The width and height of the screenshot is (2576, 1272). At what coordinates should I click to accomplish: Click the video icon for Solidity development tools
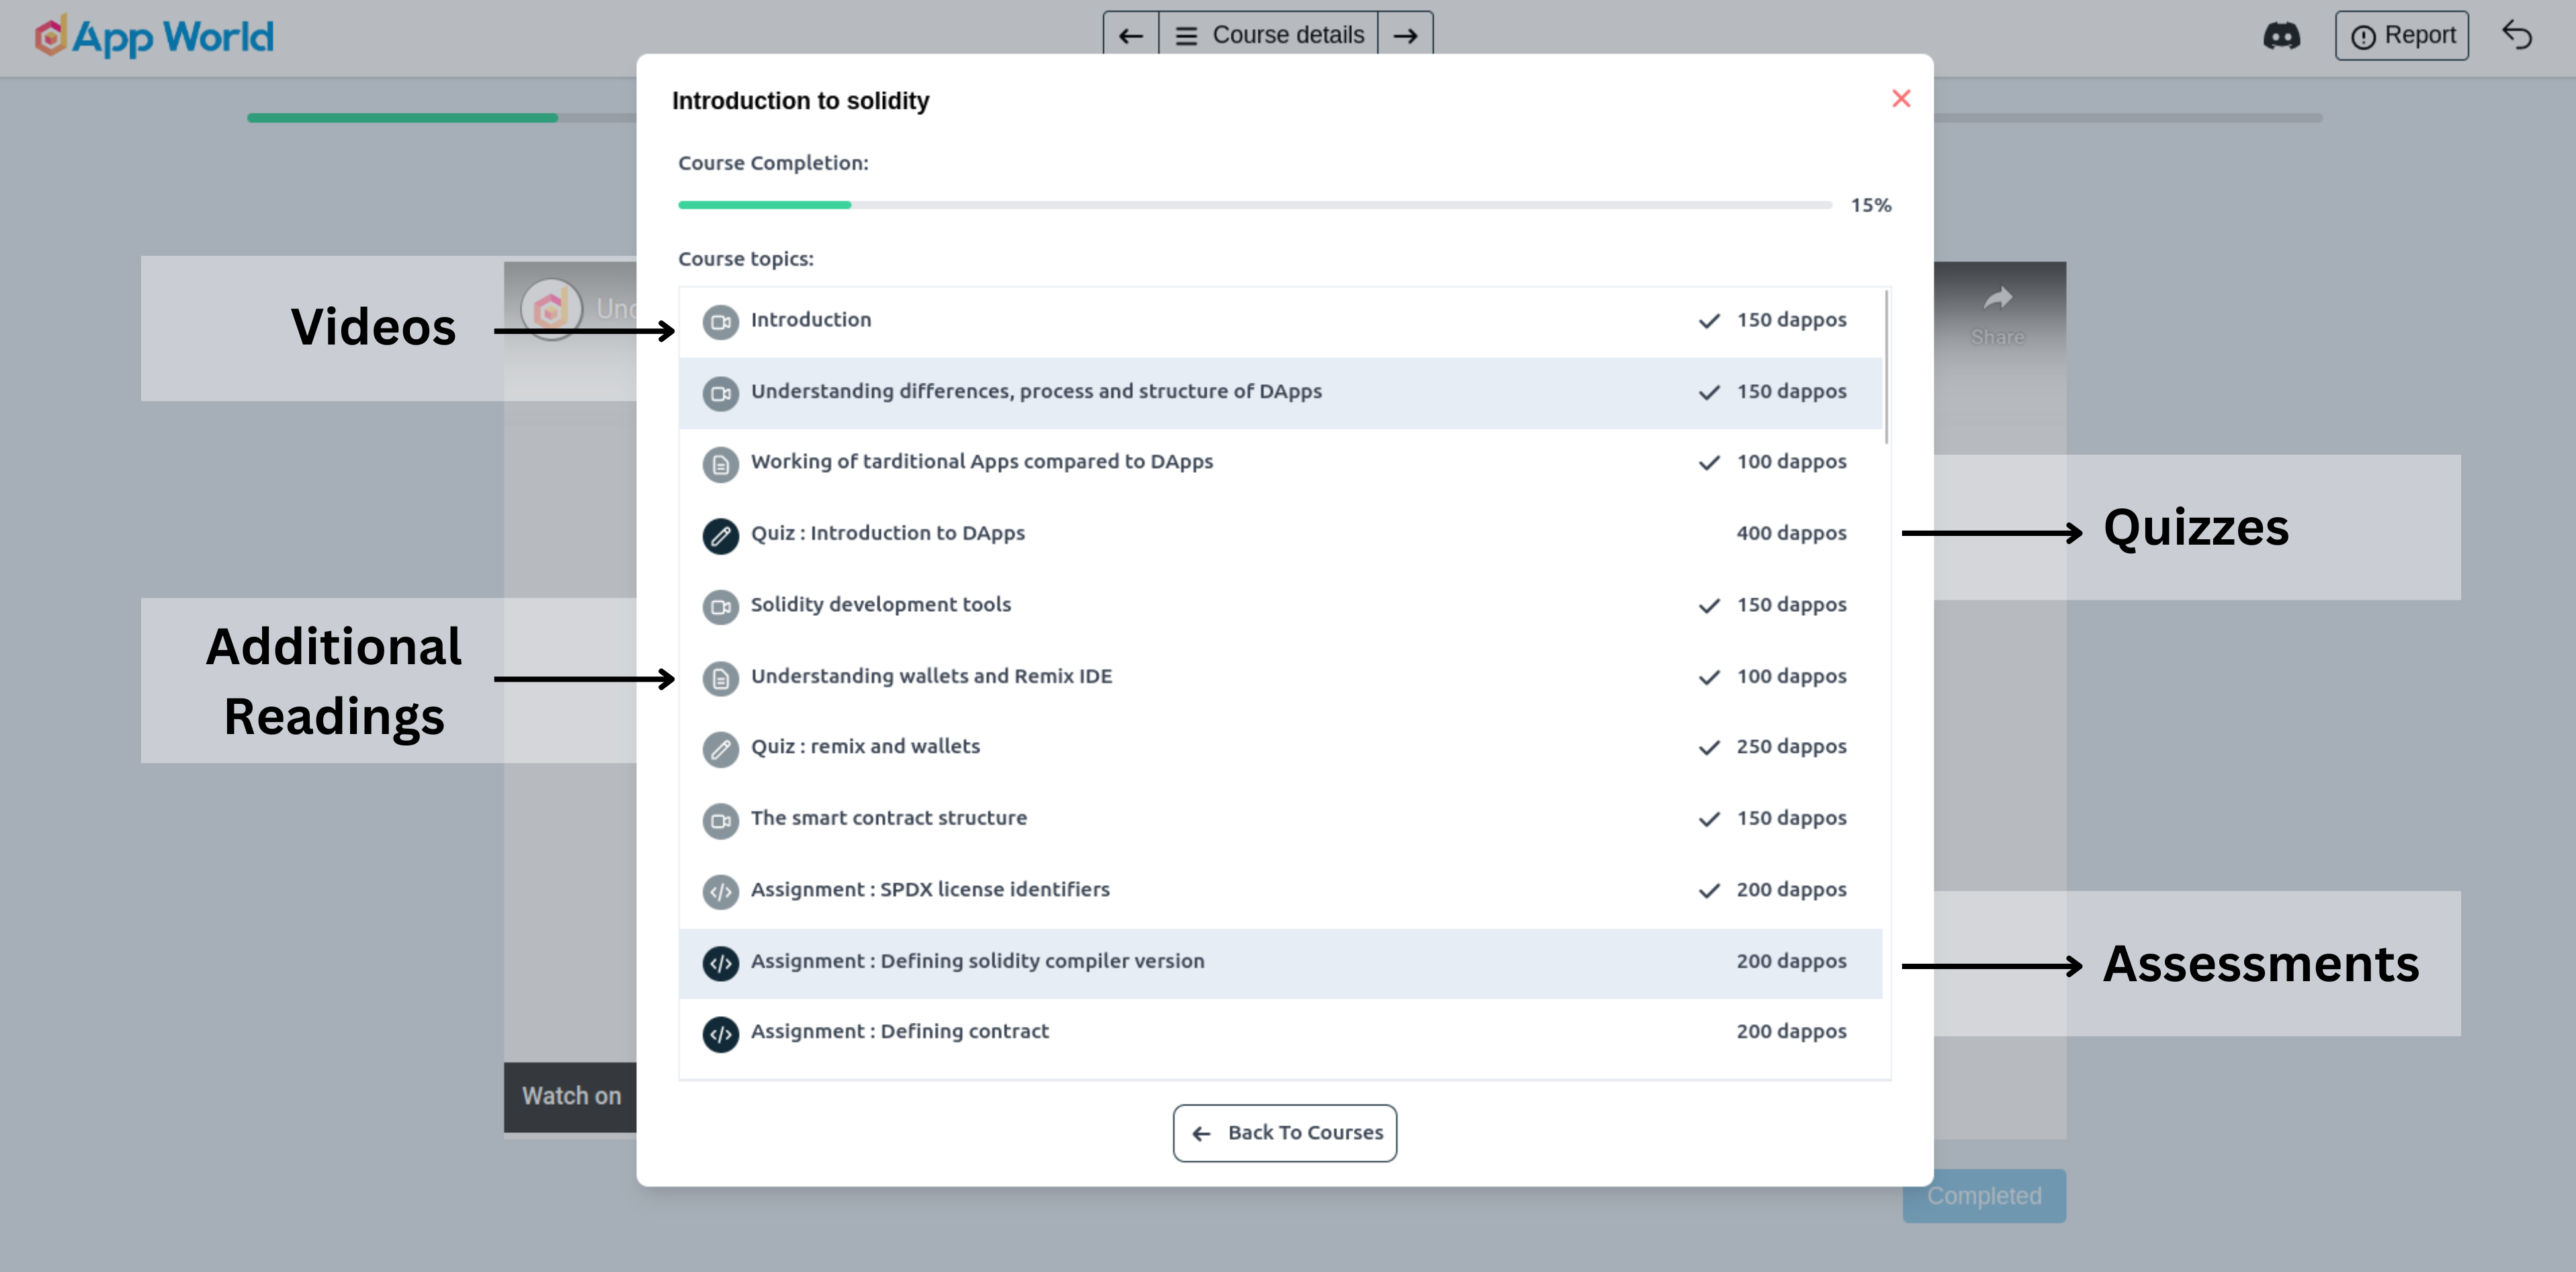pyautogui.click(x=720, y=606)
